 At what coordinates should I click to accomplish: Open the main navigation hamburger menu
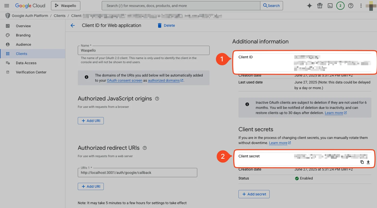pyautogui.click(x=7, y=6)
